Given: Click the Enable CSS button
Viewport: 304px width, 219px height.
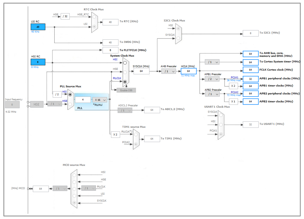Looking at the screenshot, I should tap(126, 90).
